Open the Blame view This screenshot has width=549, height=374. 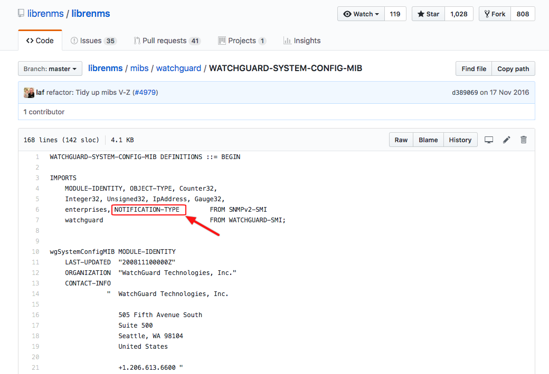pyautogui.click(x=428, y=140)
